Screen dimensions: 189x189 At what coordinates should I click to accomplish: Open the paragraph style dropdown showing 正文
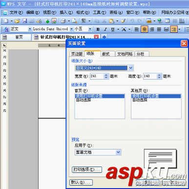(x=30, y=29)
